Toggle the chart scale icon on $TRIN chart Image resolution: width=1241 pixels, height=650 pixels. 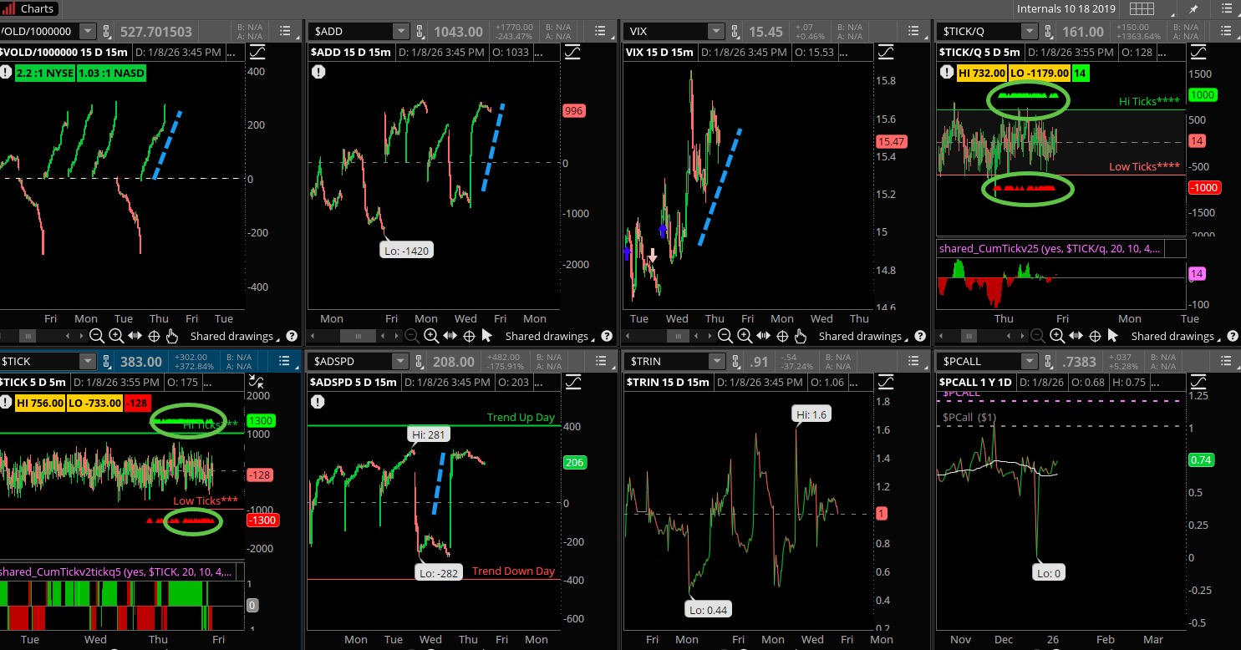click(885, 381)
